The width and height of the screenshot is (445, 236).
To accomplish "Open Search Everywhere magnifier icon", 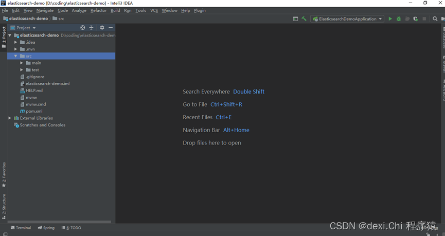I will click(x=435, y=19).
